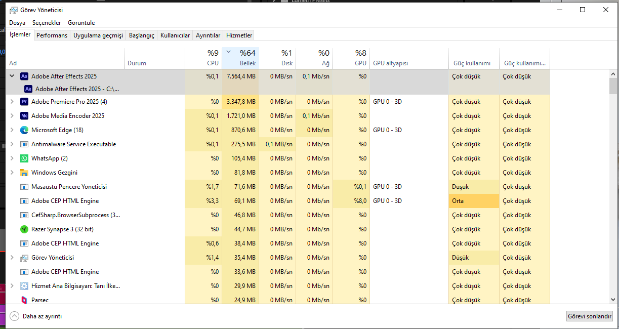Click the Görevi sonlandır button
The height and width of the screenshot is (329, 619).
click(x=590, y=316)
